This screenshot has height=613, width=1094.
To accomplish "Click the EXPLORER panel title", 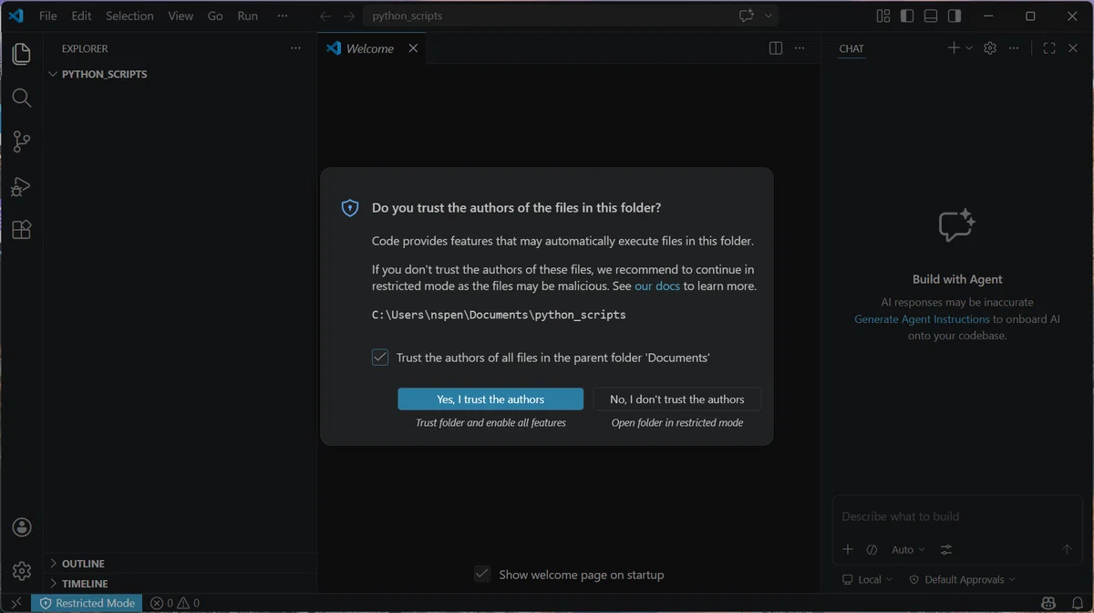I will tap(85, 48).
